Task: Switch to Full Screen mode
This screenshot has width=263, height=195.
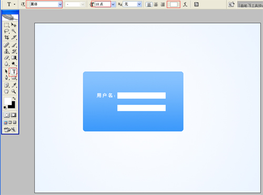Action: pyautogui.click(x=15, y=122)
